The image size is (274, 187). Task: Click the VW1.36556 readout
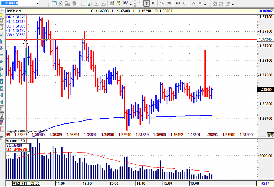(x=16, y=35)
